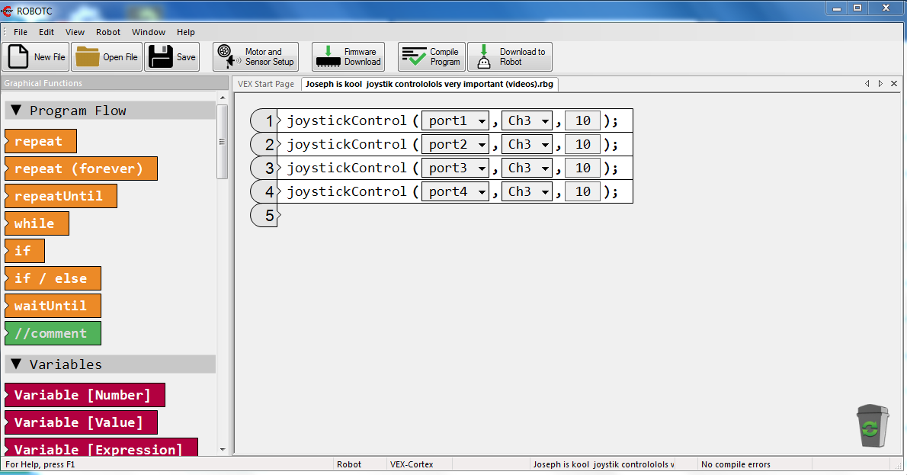Screen dimensions: 907x475
Task: Click empty line number 5 tab
Action: (x=264, y=215)
